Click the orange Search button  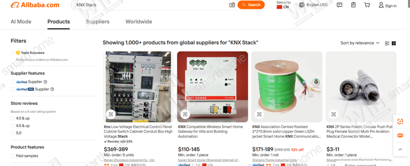point(251,5)
